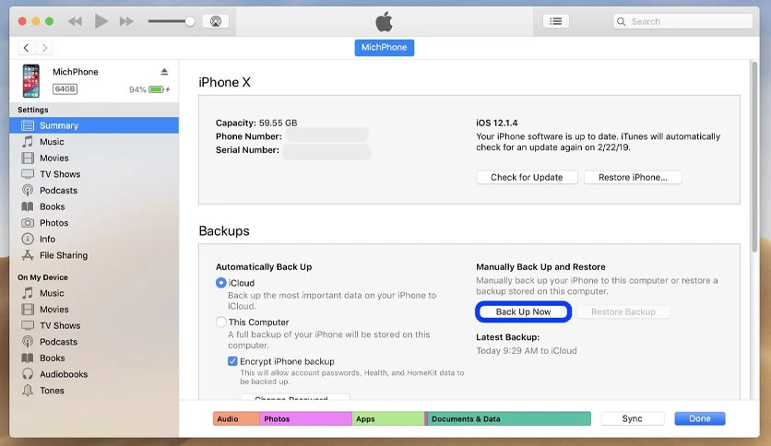Select the This Computer radio button
Image resolution: width=771 pixels, height=446 pixels.
tap(220, 323)
